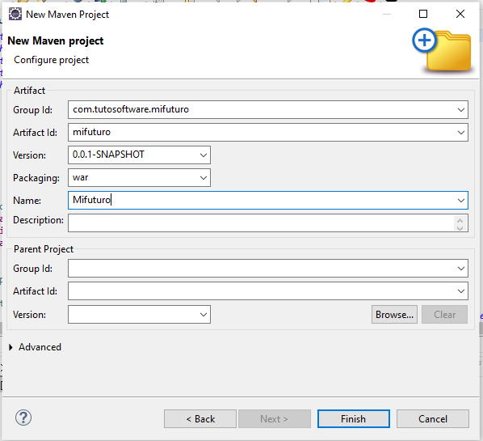This screenshot has width=483, height=441.
Task: Click the Finish button
Action: [354, 419]
